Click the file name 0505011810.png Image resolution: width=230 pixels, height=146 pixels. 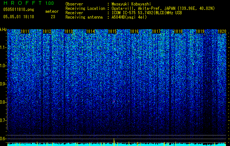tap(19, 9)
